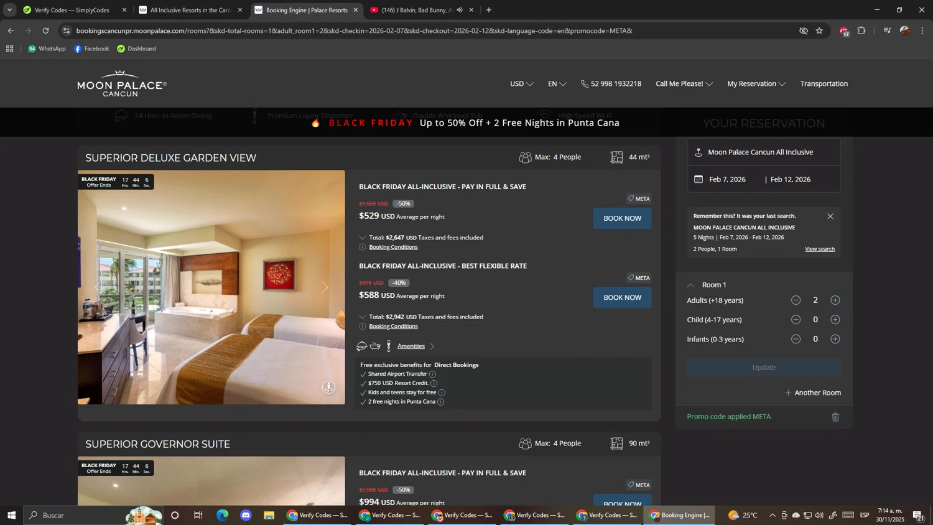
Task: Show info for 2 free nights in Punta Cana
Action: coord(440,402)
